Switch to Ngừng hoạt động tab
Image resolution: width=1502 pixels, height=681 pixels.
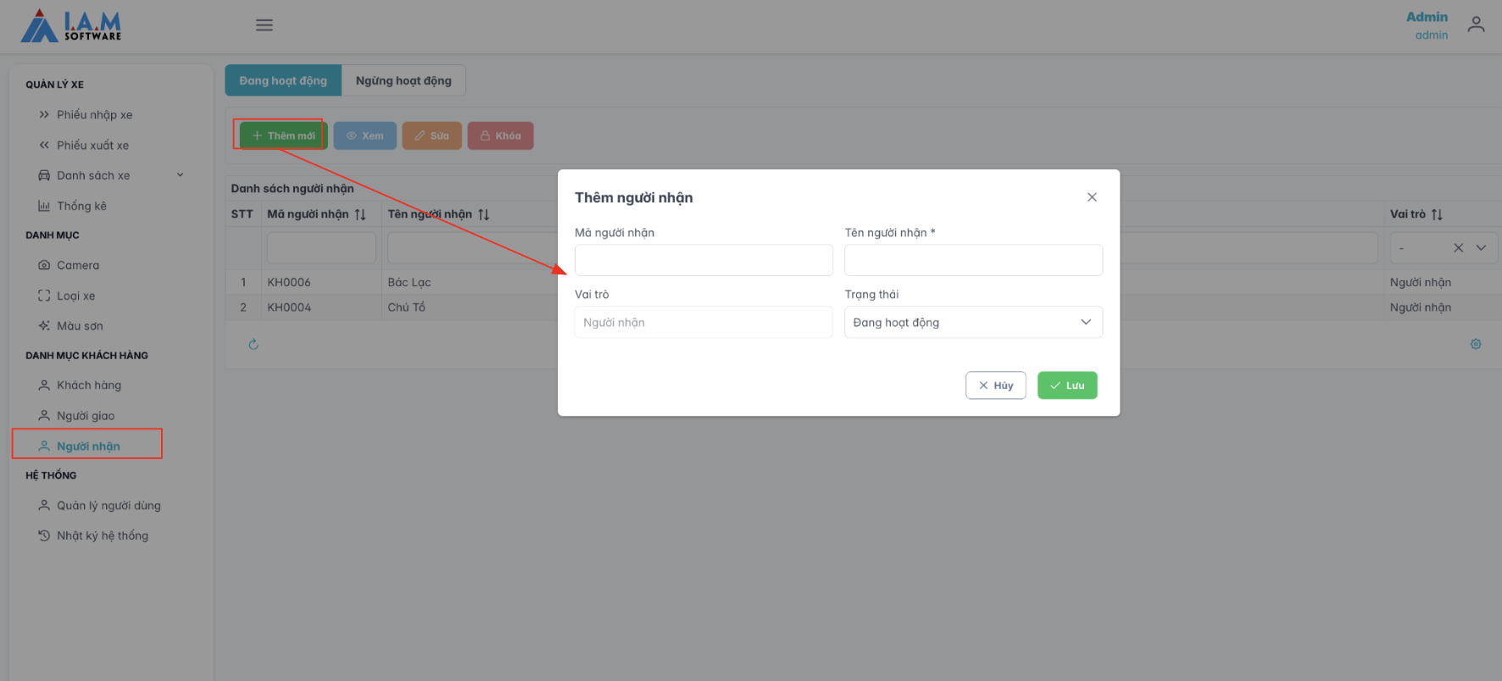pos(403,80)
